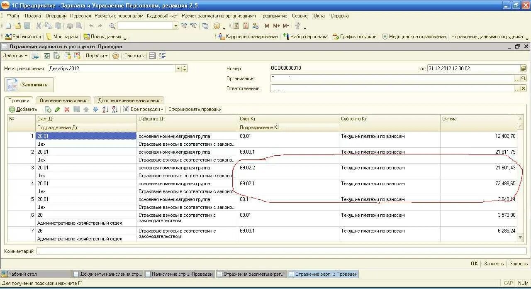Click the Номер field 00000000010
531x289 pixels.
click(x=344, y=69)
